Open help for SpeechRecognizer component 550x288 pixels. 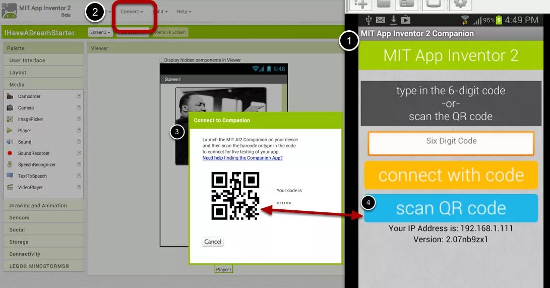(79, 164)
